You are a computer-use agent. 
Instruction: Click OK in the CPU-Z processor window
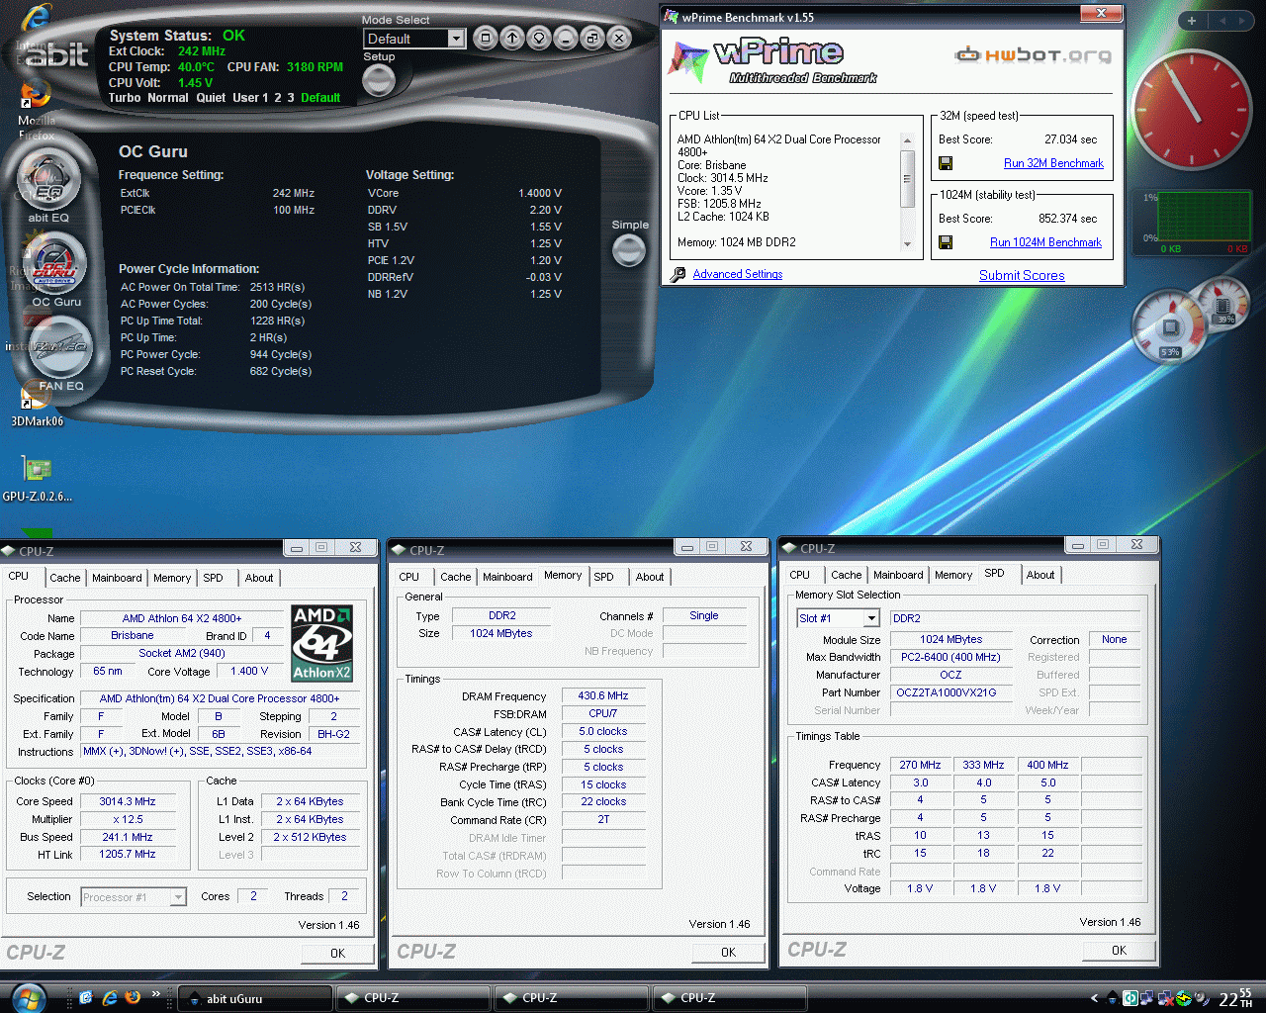coord(337,954)
